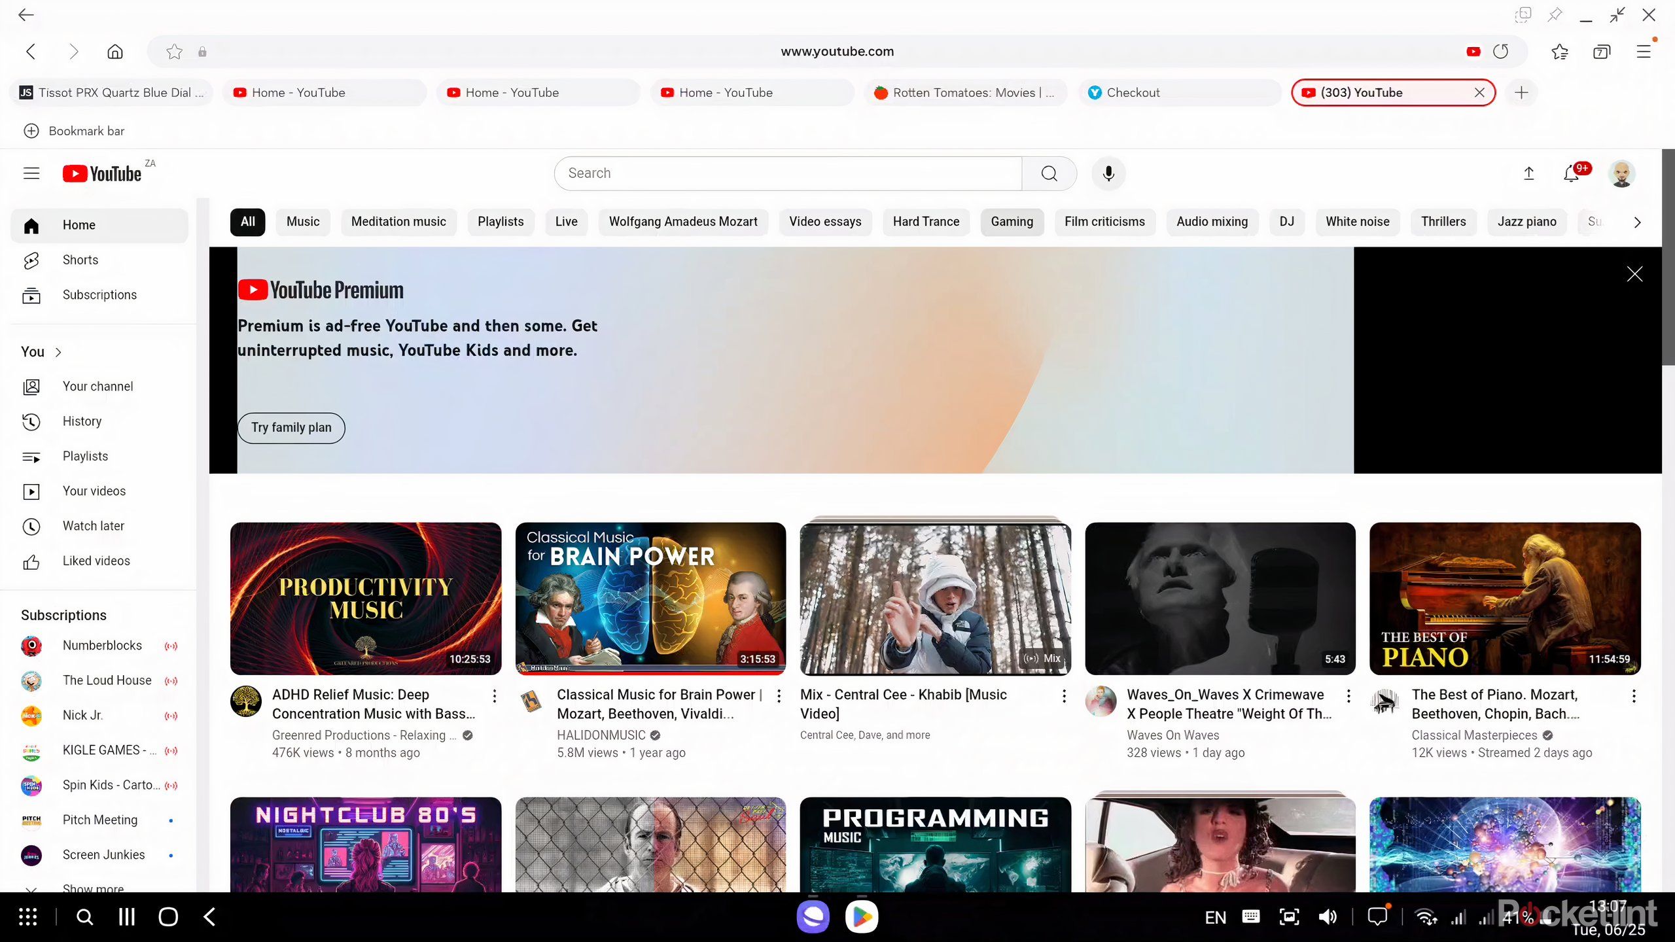This screenshot has width=1675, height=942.
Task: Play The Best of Piano thumbnail
Action: [1505, 599]
